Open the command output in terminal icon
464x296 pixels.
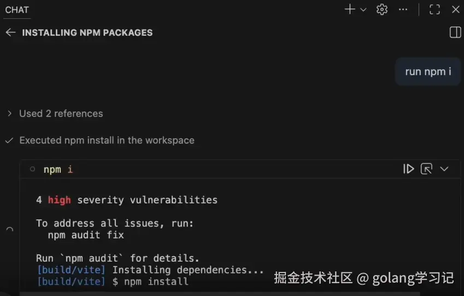[x=426, y=169]
